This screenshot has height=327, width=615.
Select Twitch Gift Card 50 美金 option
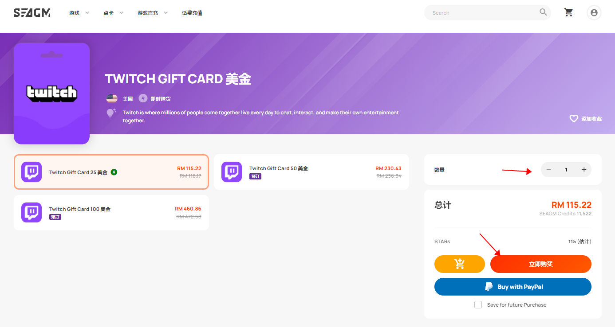[311, 172]
